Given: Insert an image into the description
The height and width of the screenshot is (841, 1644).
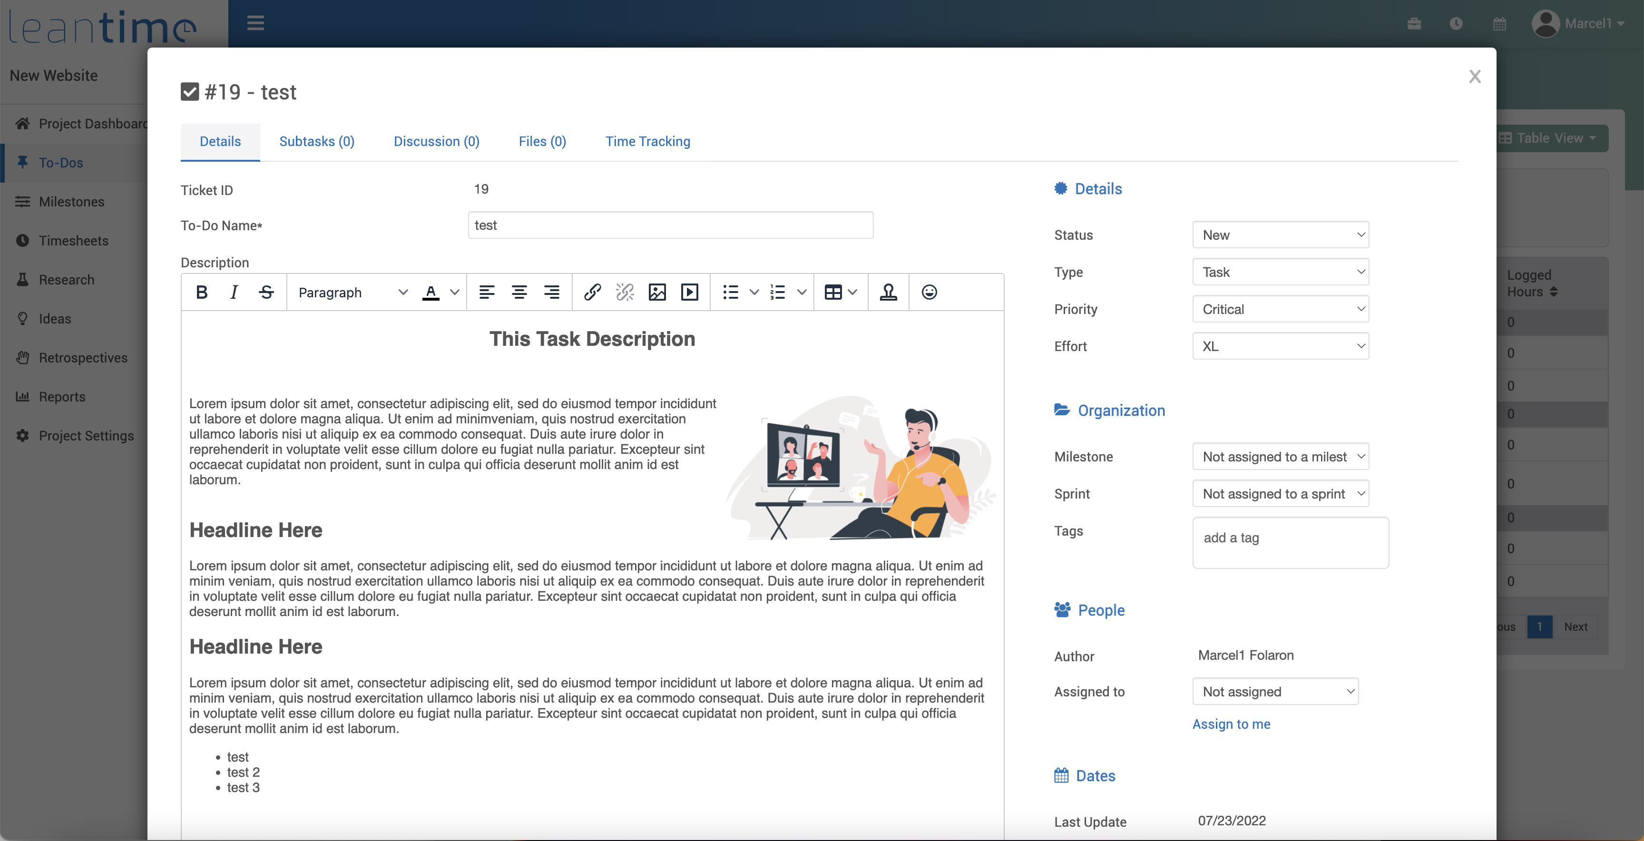Looking at the screenshot, I should pos(657,292).
